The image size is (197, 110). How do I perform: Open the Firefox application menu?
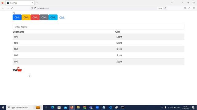tap(194, 8)
